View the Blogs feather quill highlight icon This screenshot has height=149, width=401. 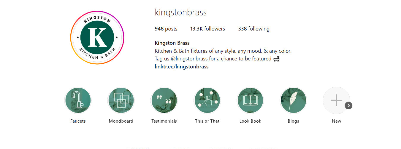[x=293, y=100]
